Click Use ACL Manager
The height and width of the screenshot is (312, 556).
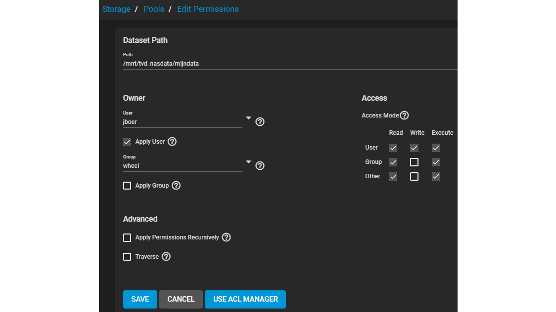[x=245, y=299]
